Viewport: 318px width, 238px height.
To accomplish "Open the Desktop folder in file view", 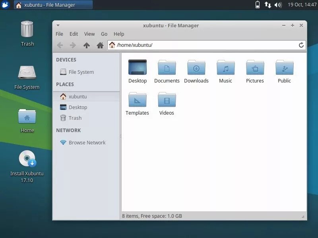I will coord(138,71).
